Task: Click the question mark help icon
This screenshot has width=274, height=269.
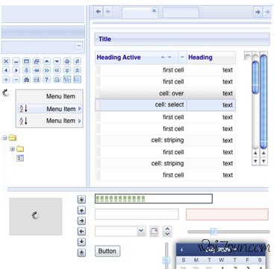Action: click(47, 80)
